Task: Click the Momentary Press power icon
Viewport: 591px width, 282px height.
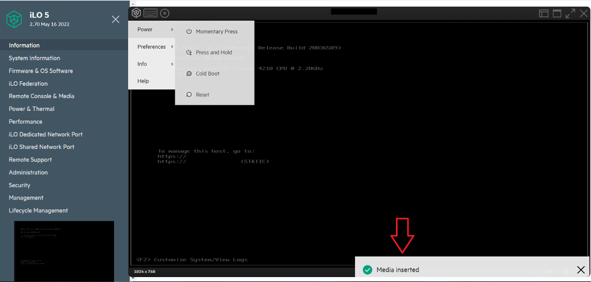Action: coord(189,31)
